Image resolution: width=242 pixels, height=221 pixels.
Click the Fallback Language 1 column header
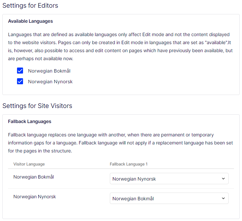click(x=129, y=164)
